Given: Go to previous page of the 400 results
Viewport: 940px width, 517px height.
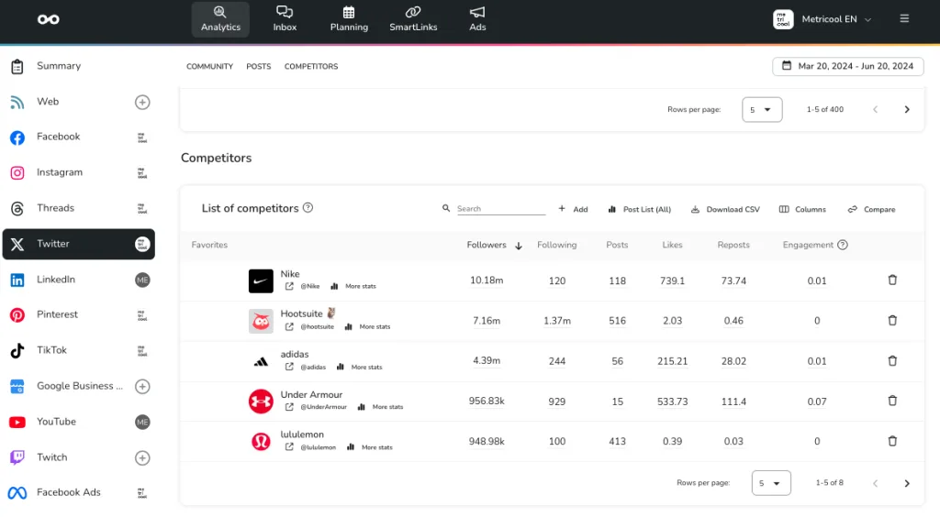Looking at the screenshot, I should [875, 109].
